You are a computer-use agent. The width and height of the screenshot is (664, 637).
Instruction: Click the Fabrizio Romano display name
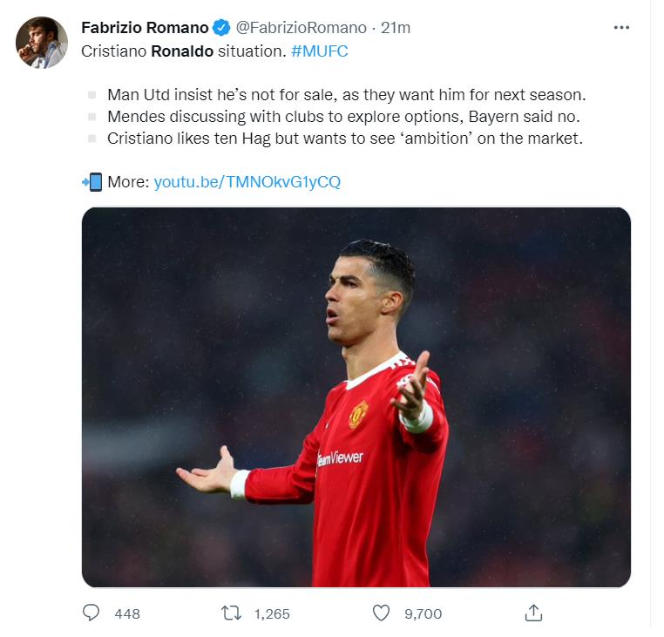[x=145, y=28]
